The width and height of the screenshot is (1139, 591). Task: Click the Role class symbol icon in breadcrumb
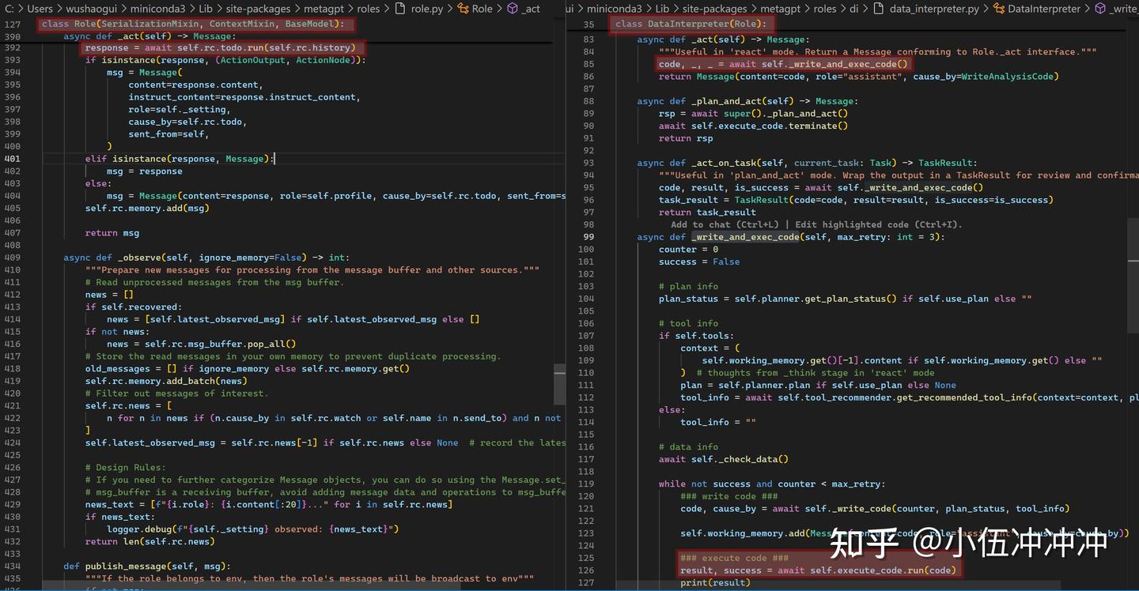(464, 9)
